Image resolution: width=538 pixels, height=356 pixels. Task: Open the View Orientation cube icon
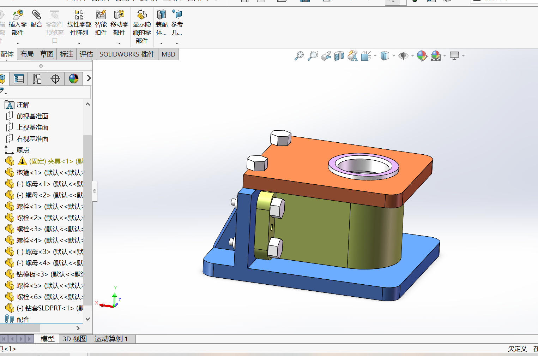[366, 56]
